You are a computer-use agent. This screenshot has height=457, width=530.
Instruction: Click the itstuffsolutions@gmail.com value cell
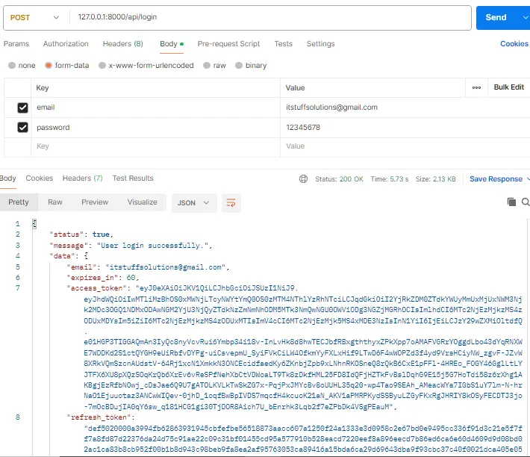(405, 108)
